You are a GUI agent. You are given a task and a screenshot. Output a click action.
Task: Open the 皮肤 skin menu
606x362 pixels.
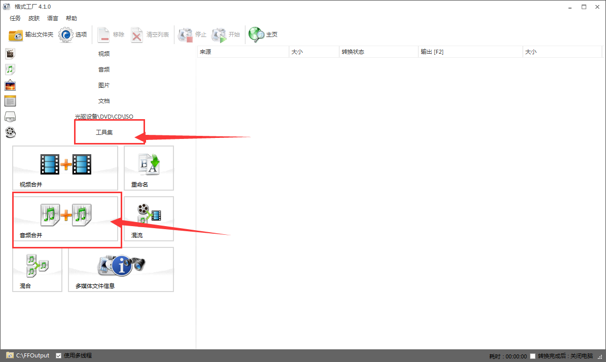[34, 18]
